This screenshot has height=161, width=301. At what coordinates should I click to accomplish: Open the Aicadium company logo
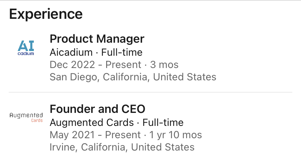tap(26, 48)
